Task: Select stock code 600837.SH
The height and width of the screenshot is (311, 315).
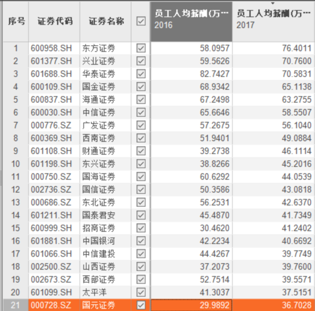Action: coord(51,100)
